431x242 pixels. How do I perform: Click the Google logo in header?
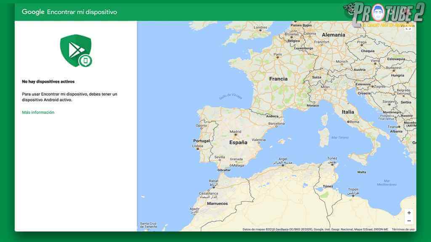(33, 12)
